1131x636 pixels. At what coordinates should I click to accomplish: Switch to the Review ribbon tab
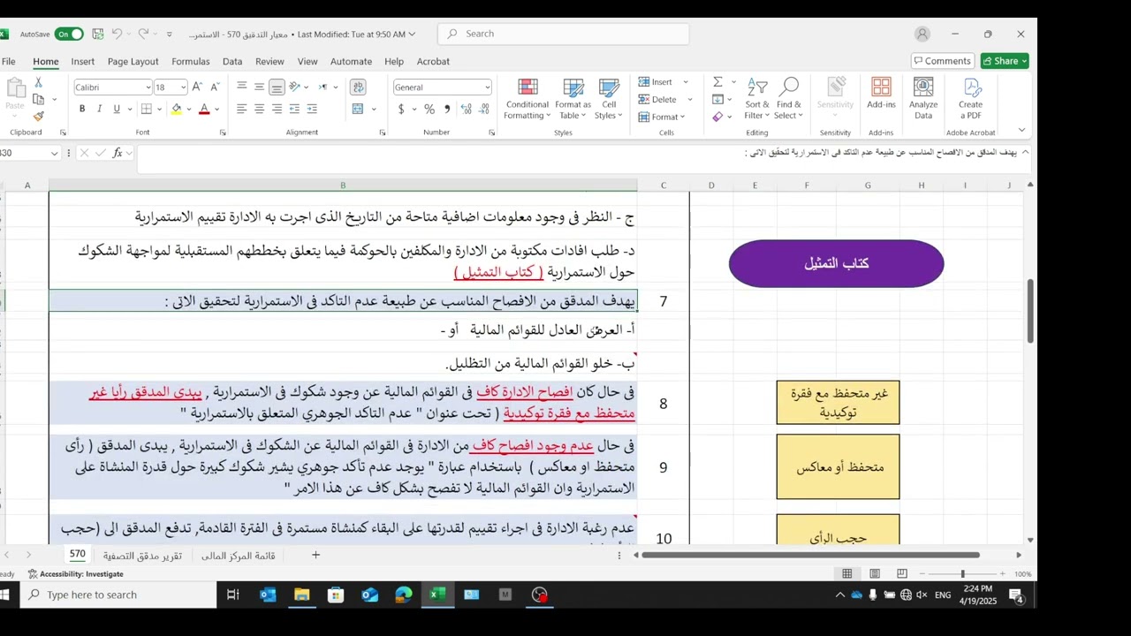click(269, 61)
